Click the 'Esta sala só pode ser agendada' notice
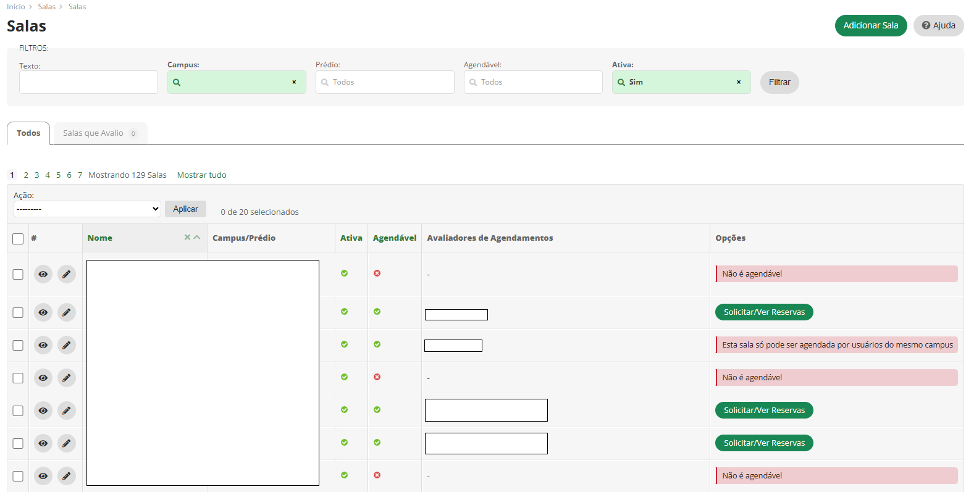 click(x=836, y=344)
